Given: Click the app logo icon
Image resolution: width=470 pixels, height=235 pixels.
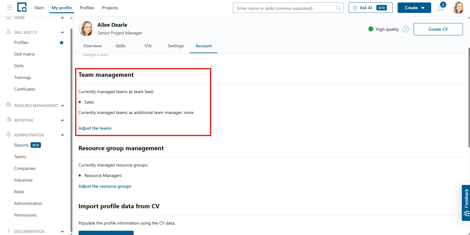Looking at the screenshot, I should tap(22, 7).
